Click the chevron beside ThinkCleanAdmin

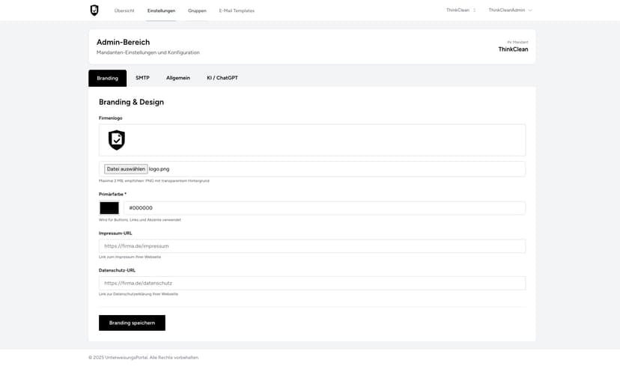tap(530, 10)
